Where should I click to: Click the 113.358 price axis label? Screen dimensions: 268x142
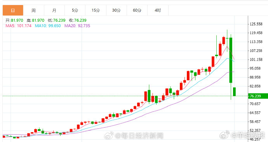[256, 42]
